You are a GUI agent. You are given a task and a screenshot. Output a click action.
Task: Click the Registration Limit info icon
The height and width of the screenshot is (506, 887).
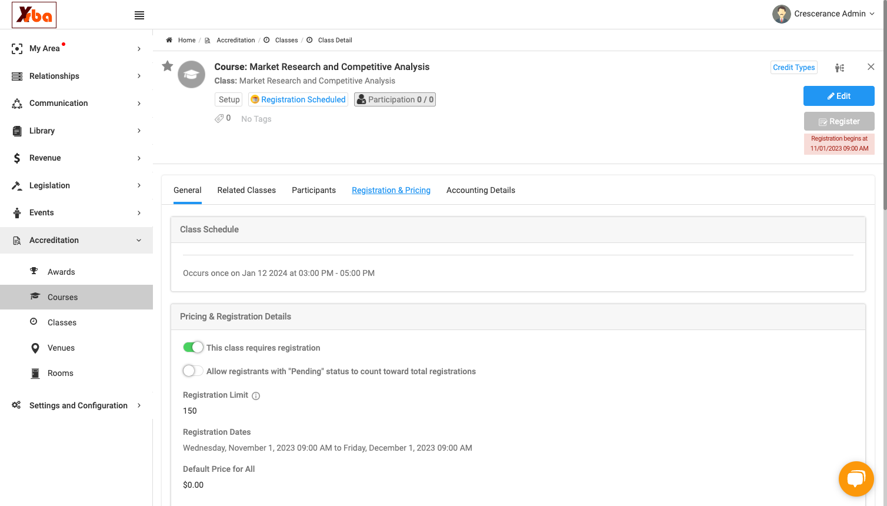(256, 396)
